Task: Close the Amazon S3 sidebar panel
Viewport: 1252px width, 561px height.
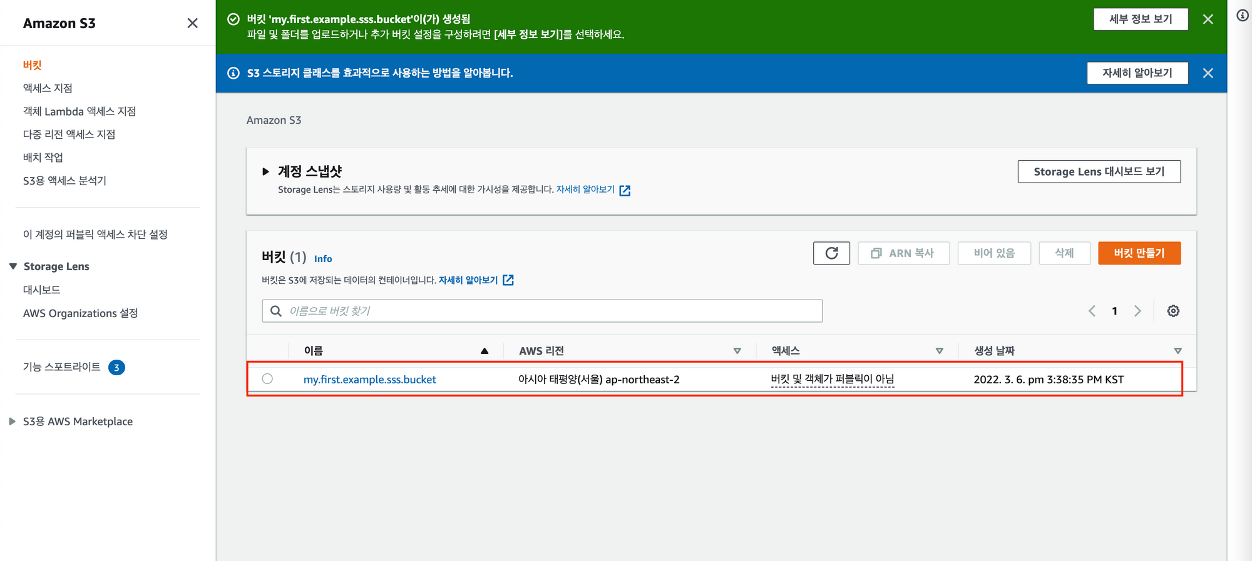Action: pyautogui.click(x=192, y=23)
